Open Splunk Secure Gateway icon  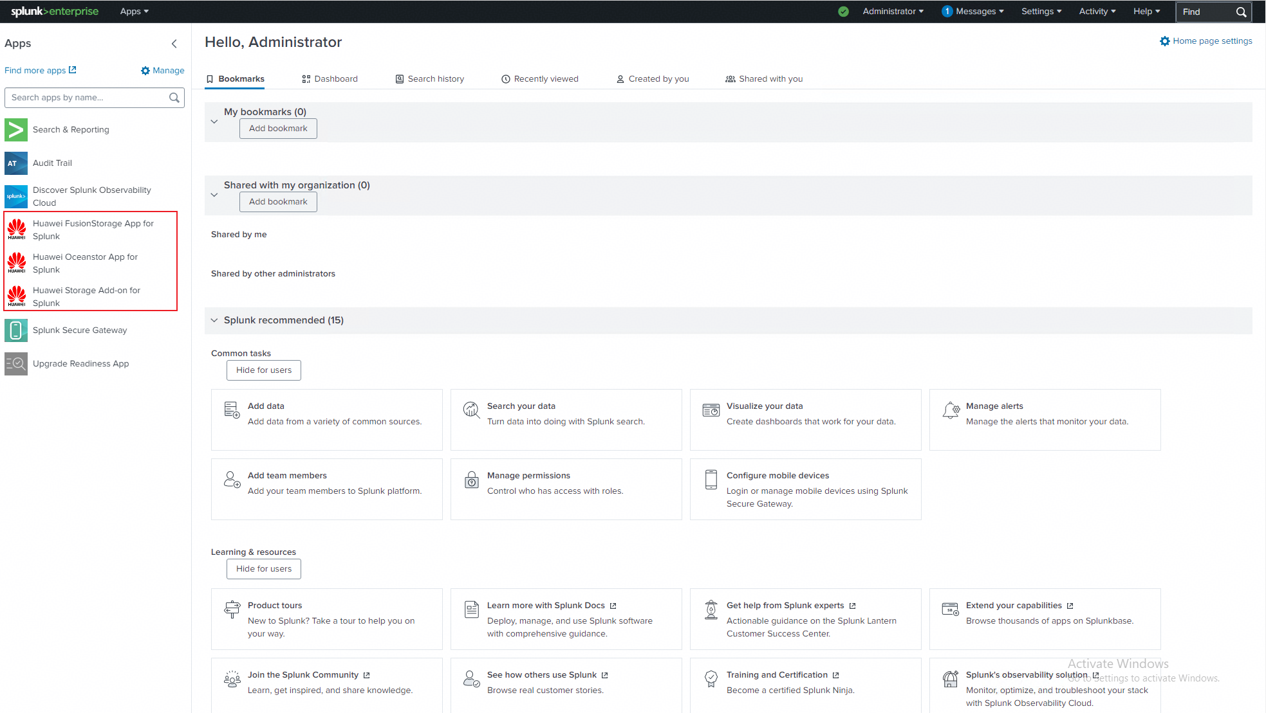coord(16,330)
